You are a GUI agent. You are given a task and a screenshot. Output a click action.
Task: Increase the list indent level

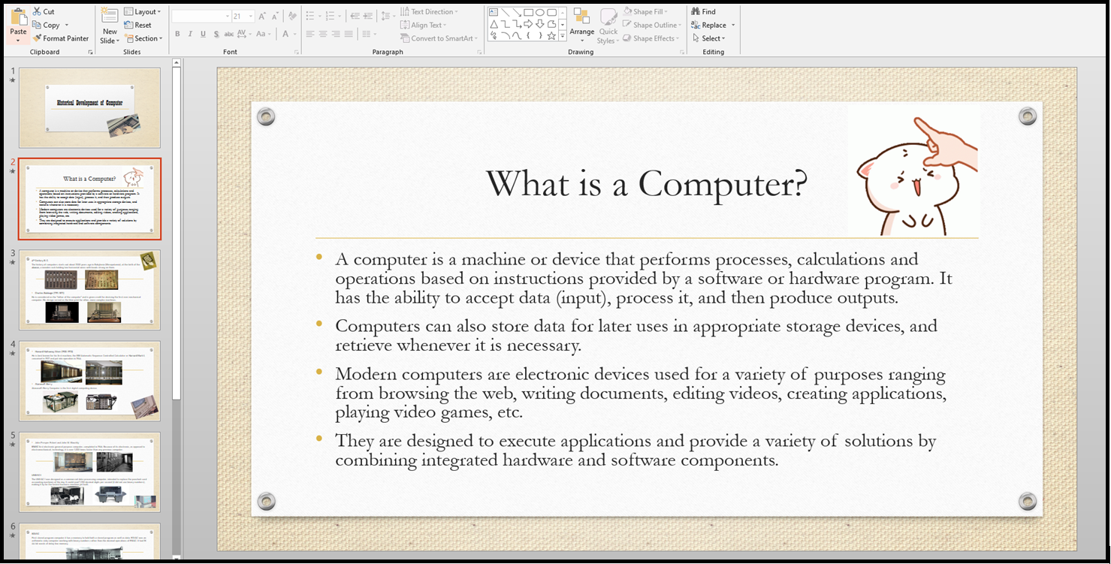(x=367, y=15)
